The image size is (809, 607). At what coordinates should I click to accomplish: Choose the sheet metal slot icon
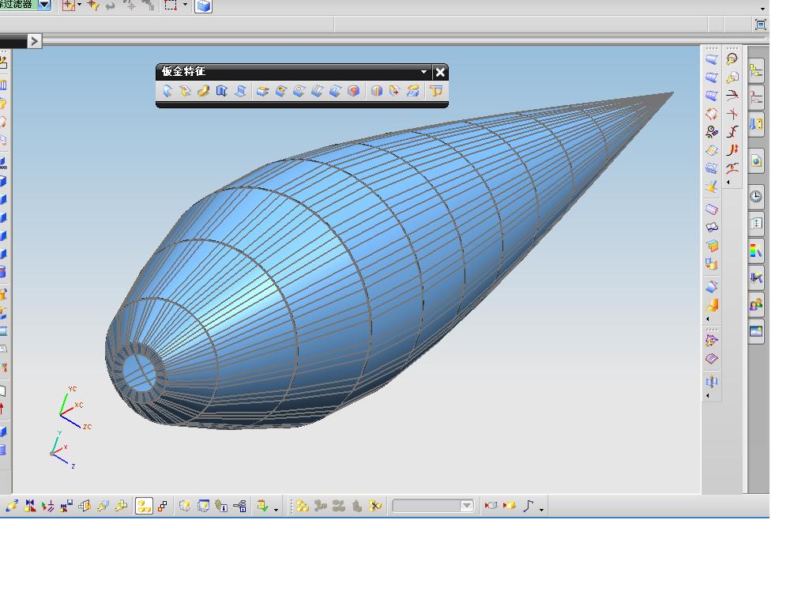299,92
